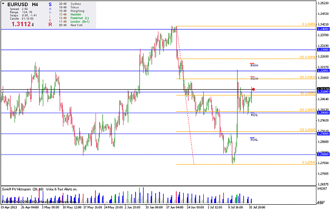330x210 pixels.
Task: Select the red dotted Fibonacci trend line
Action: [185, 96]
